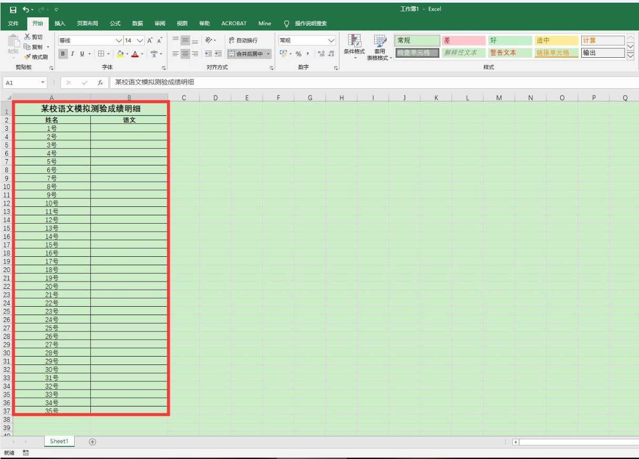The image size is (639, 459).
Task: Open the Quick Access Toolbar customize arrow
Action: click(x=56, y=9)
